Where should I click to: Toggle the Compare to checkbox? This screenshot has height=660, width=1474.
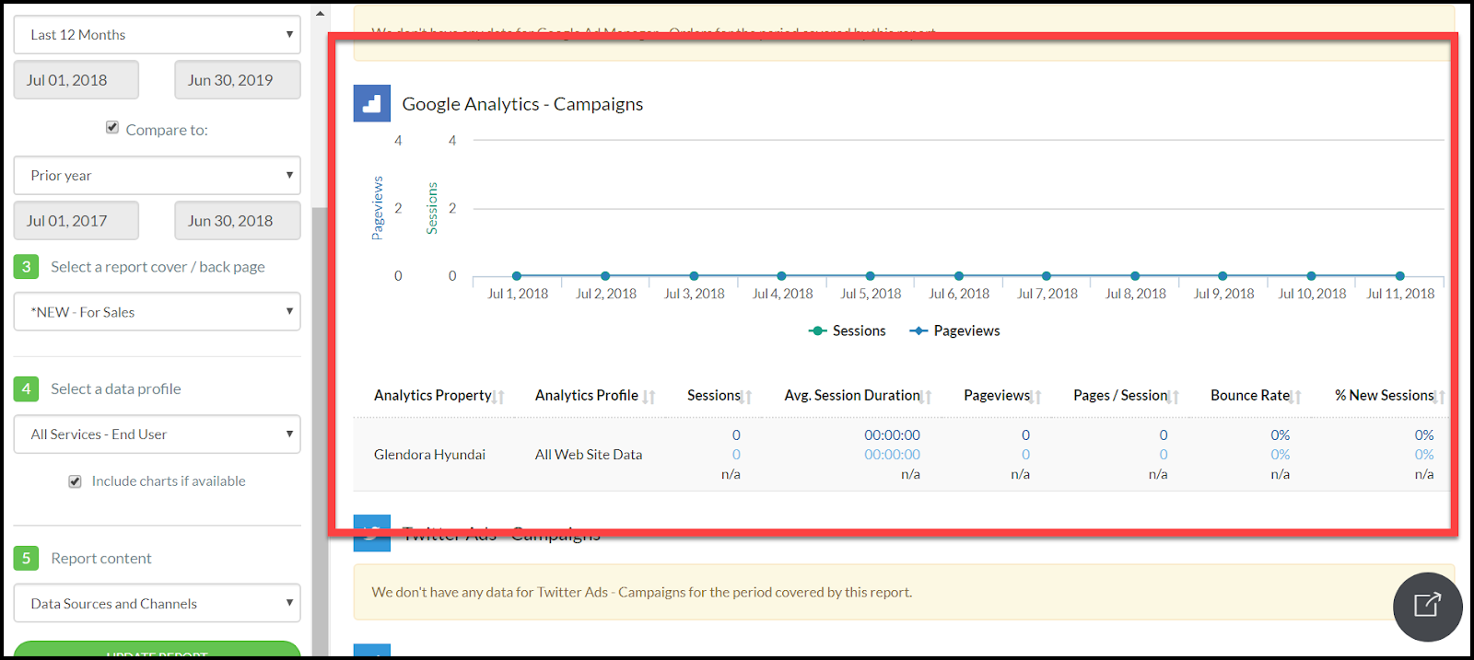112,127
